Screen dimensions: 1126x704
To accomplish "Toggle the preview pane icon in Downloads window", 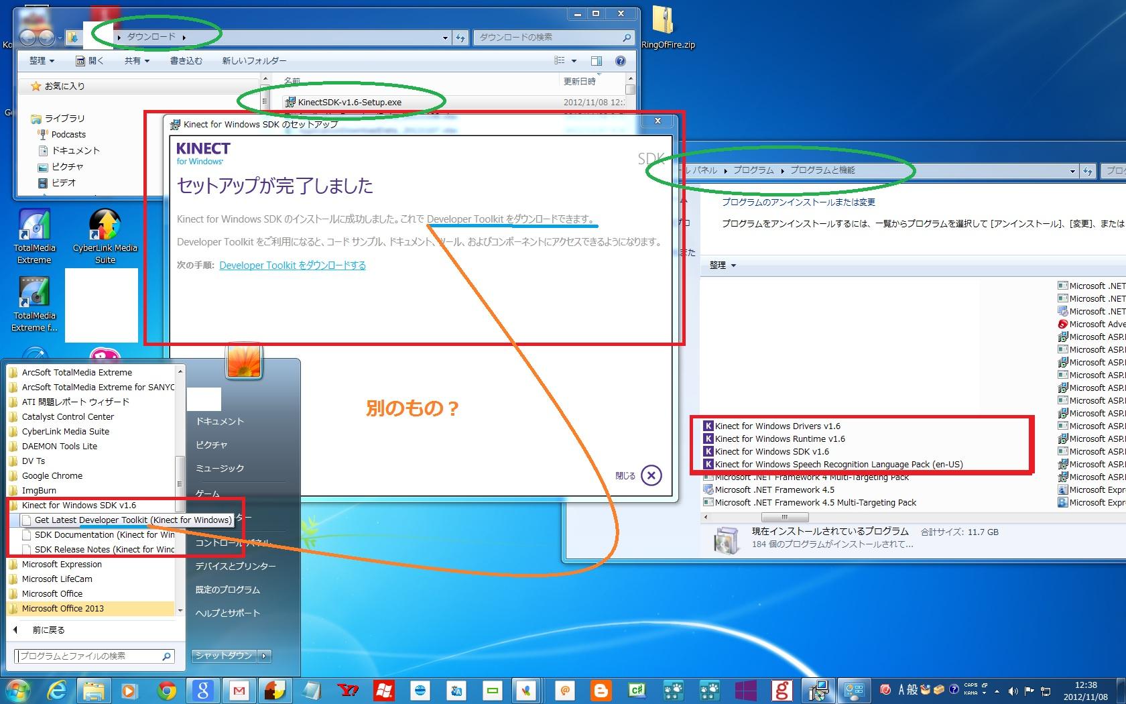I will point(597,61).
